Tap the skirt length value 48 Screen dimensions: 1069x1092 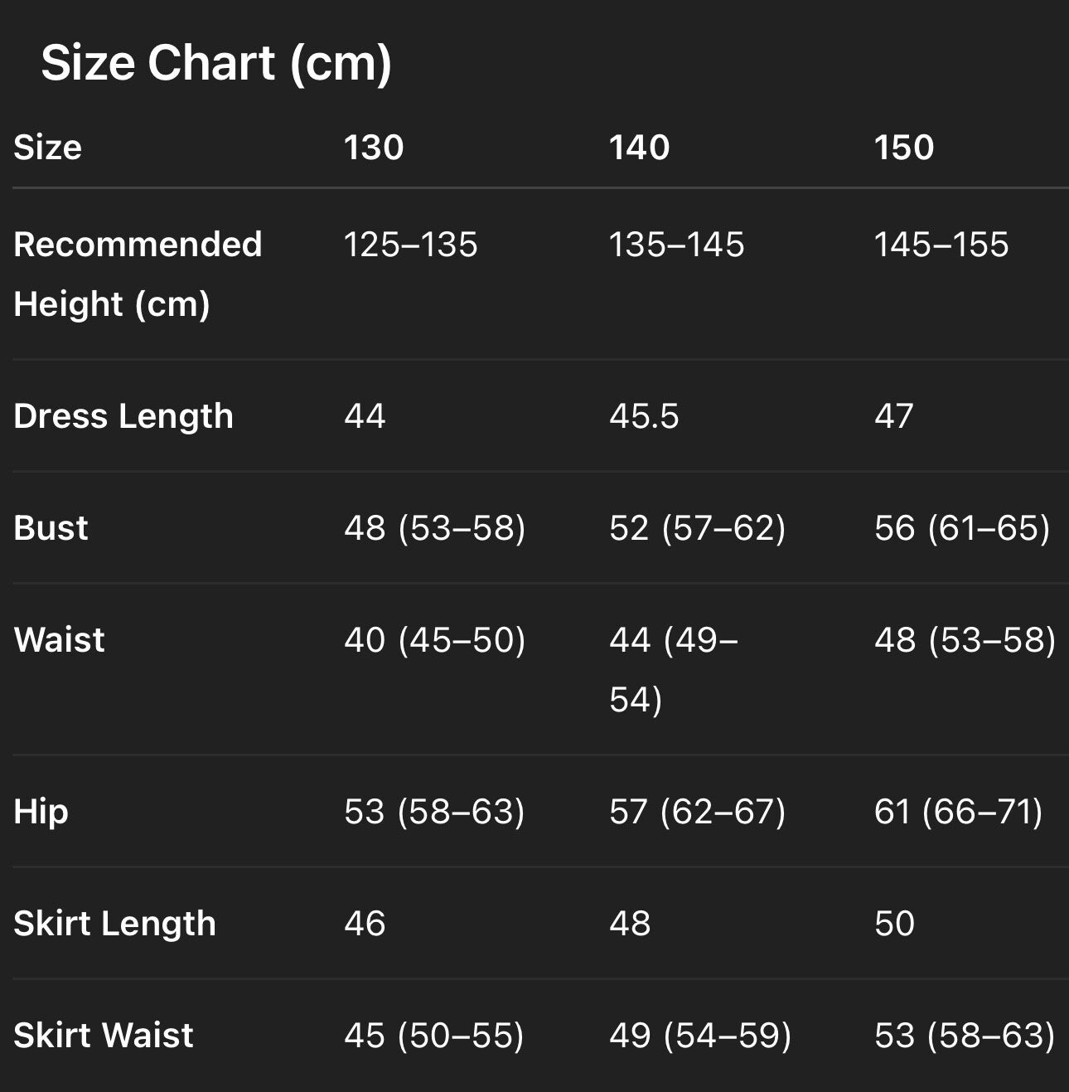coord(630,924)
